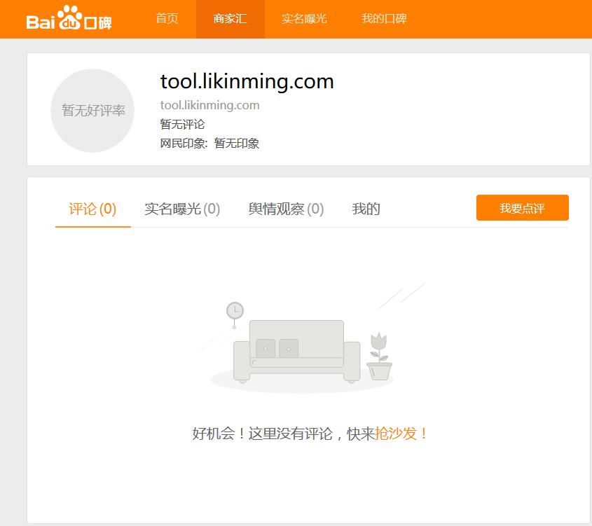Open 商家汇 in the orange navigation bar

(230, 19)
